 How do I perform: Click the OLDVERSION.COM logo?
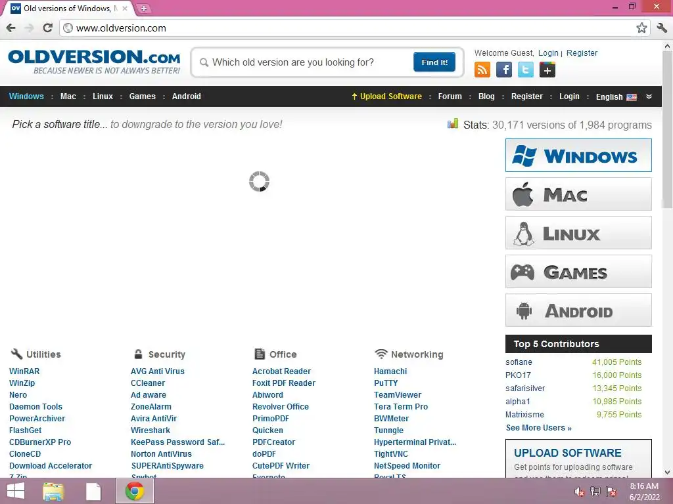(95, 61)
